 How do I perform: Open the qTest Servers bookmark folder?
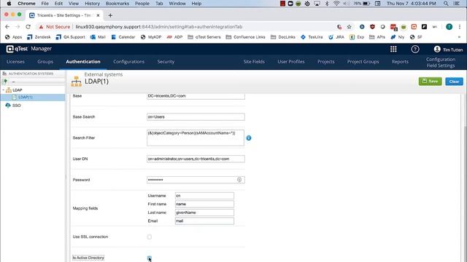point(204,37)
